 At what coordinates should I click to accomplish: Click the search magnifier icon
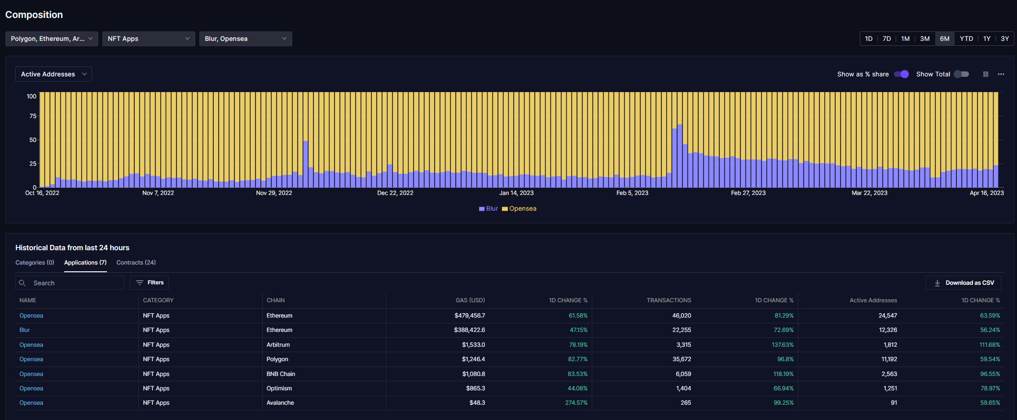click(22, 283)
